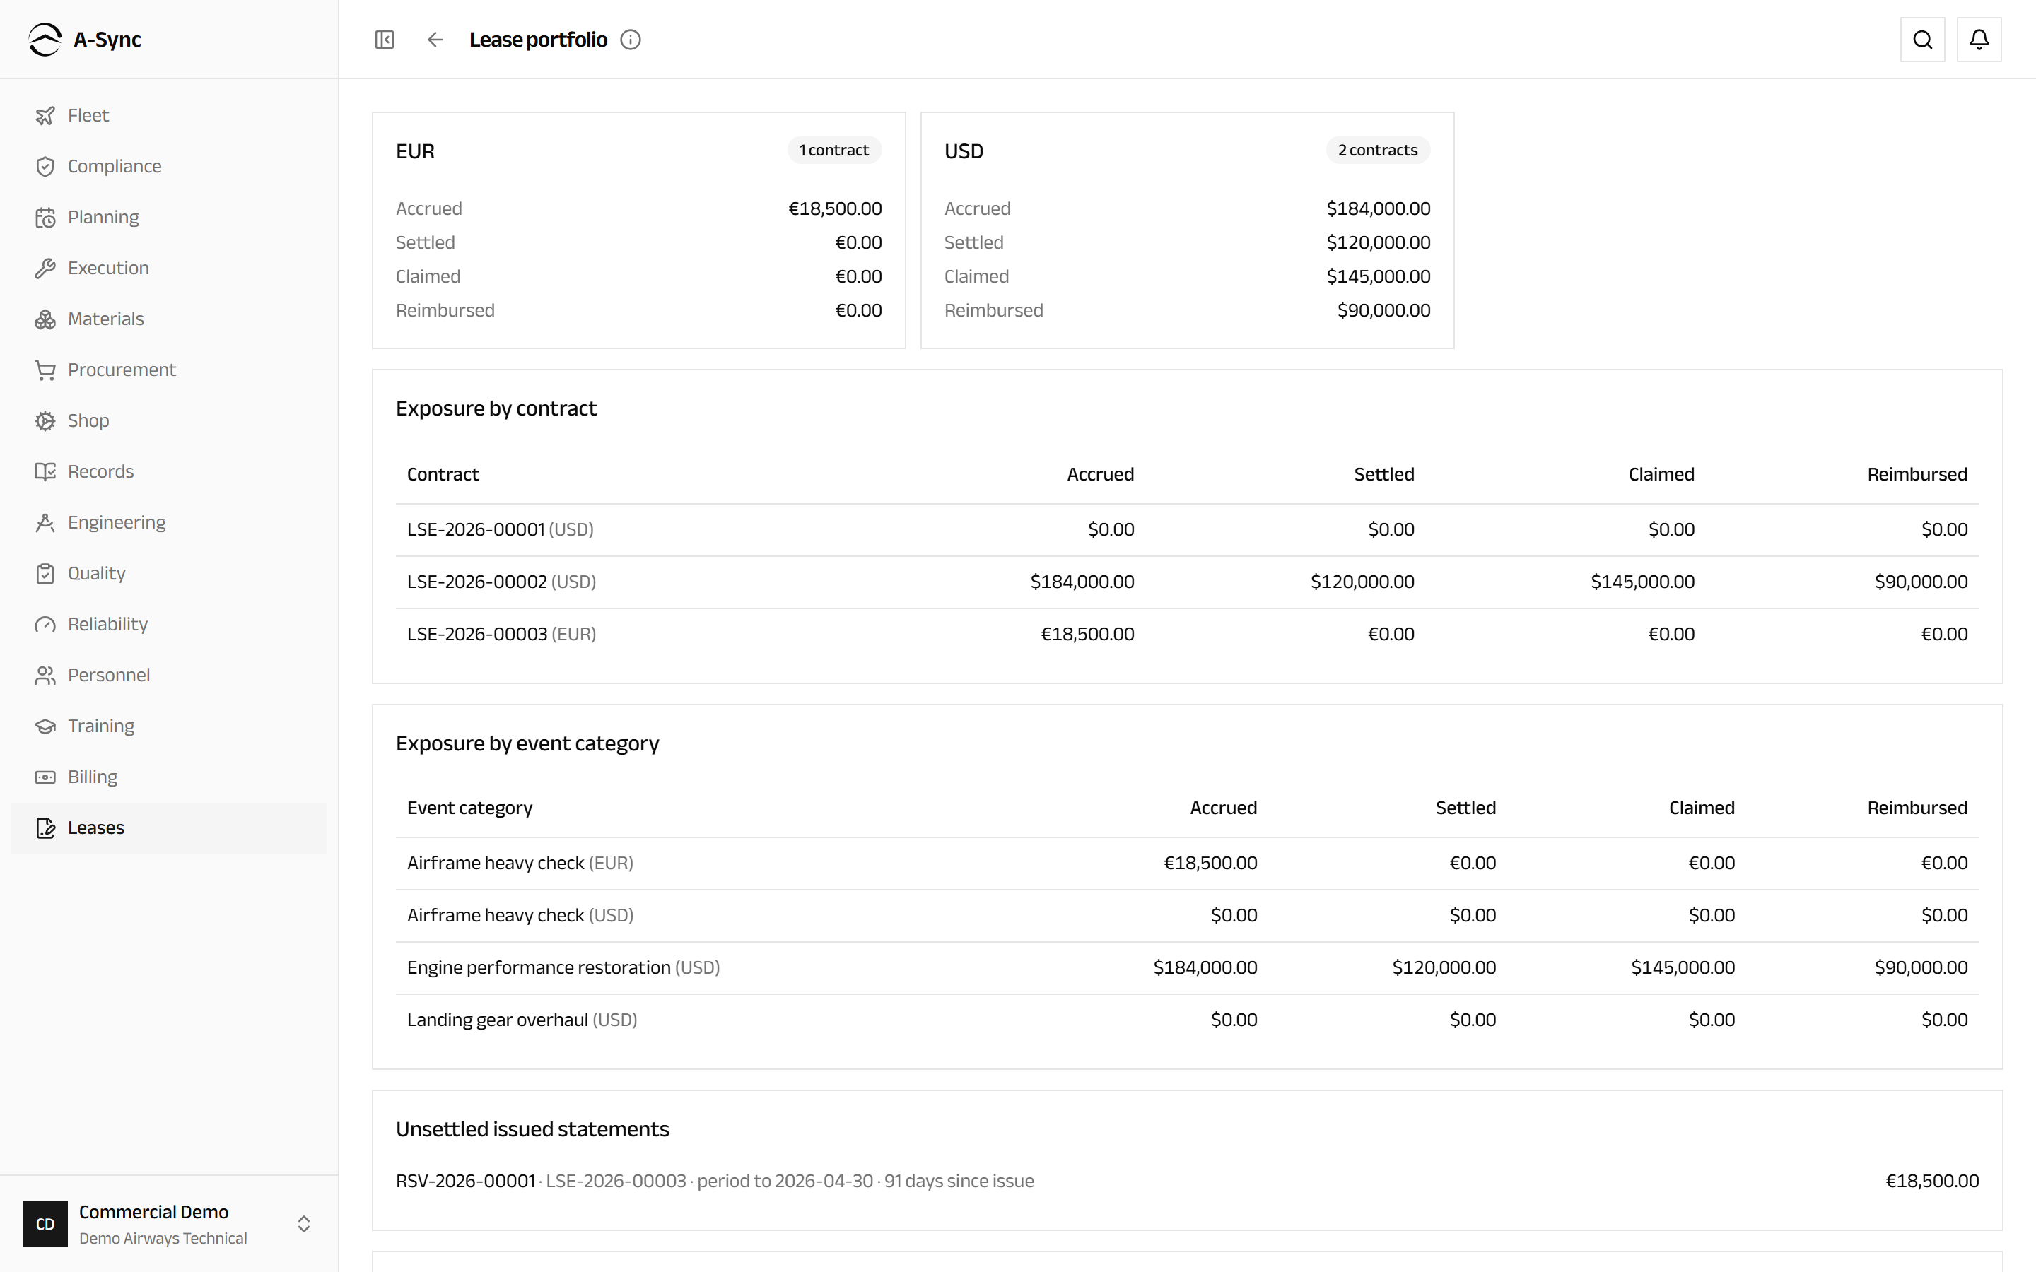Open the Personnel menu item
Screen dimensions: 2036x1272
coord(169,676)
